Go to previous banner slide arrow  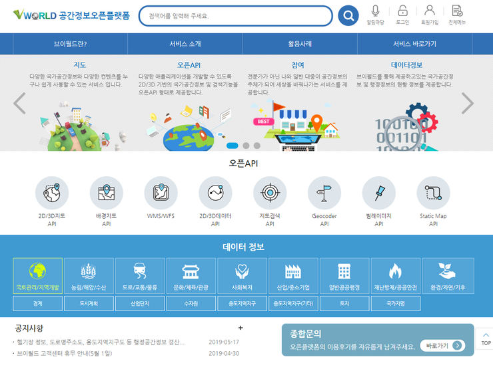(19, 103)
